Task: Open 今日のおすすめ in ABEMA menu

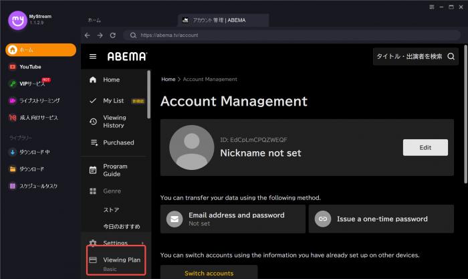Action: (122, 226)
